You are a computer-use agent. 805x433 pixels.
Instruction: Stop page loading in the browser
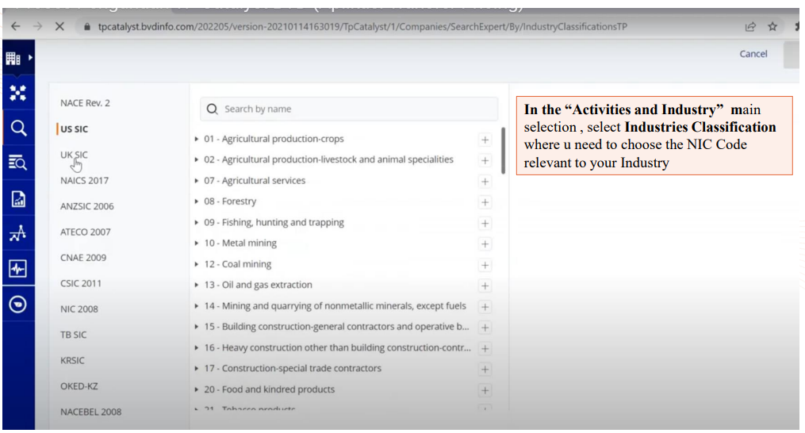[59, 26]
